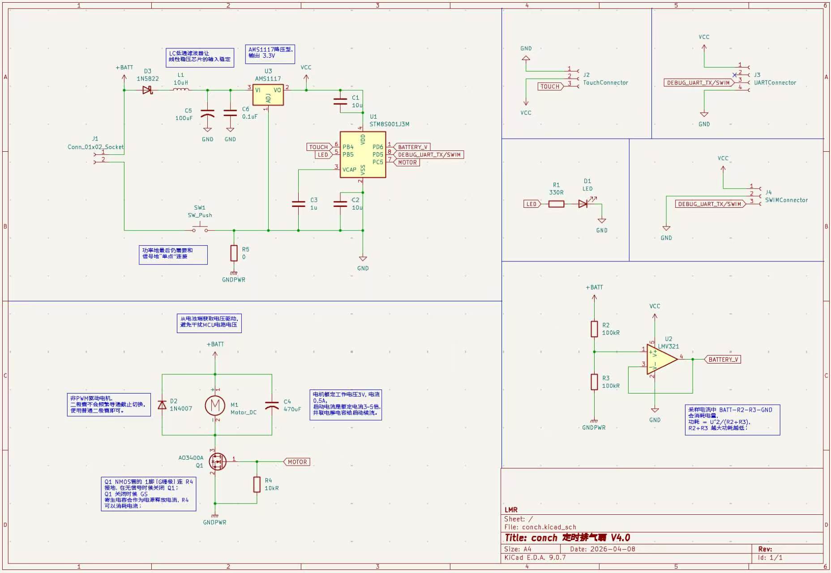Click the motor rated 3V 0.5A note
831x573 pixels.
(x=346, y=405)
